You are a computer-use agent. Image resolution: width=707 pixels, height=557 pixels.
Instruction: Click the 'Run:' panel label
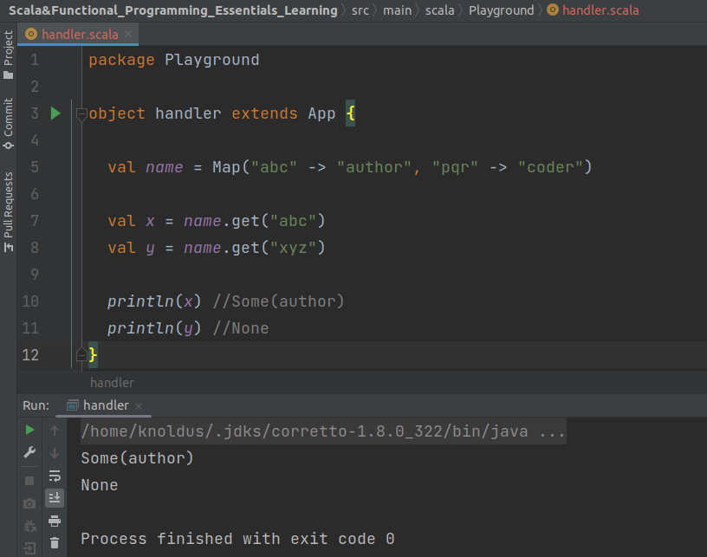click(36, 405)
